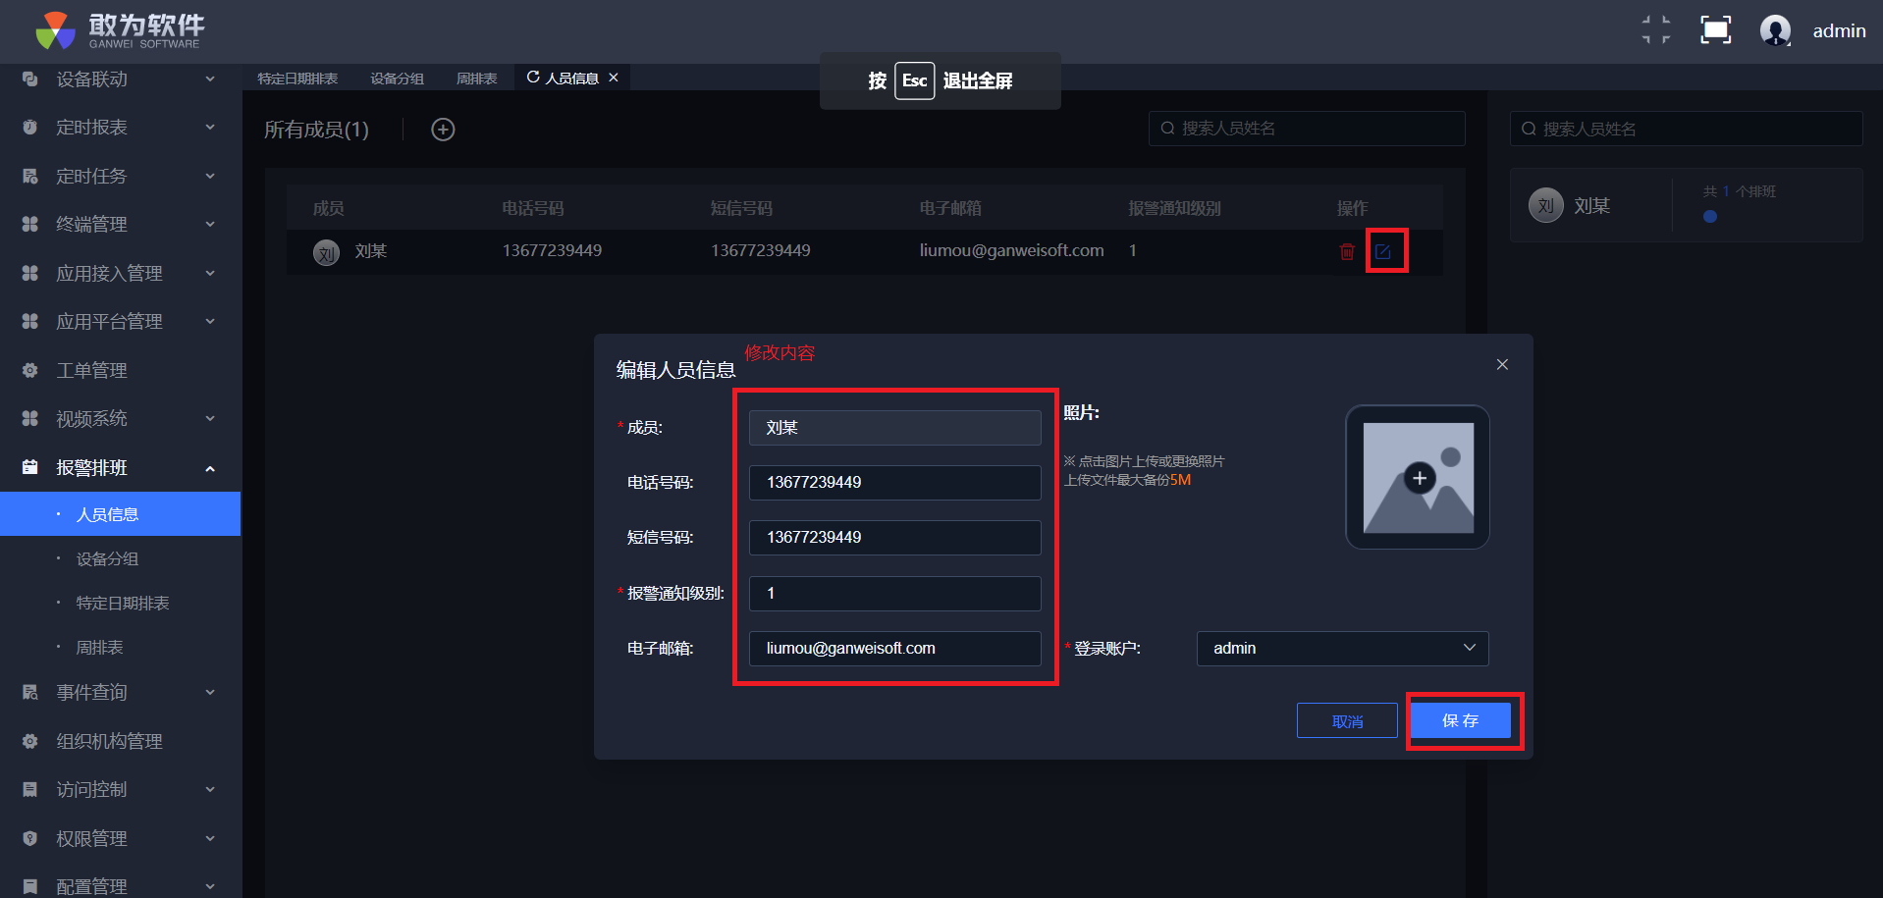Click the 事件查询 sidebar icon

(30, 693)
